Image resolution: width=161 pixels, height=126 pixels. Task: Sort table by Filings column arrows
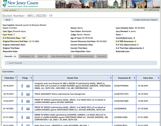tap(31, 78)
